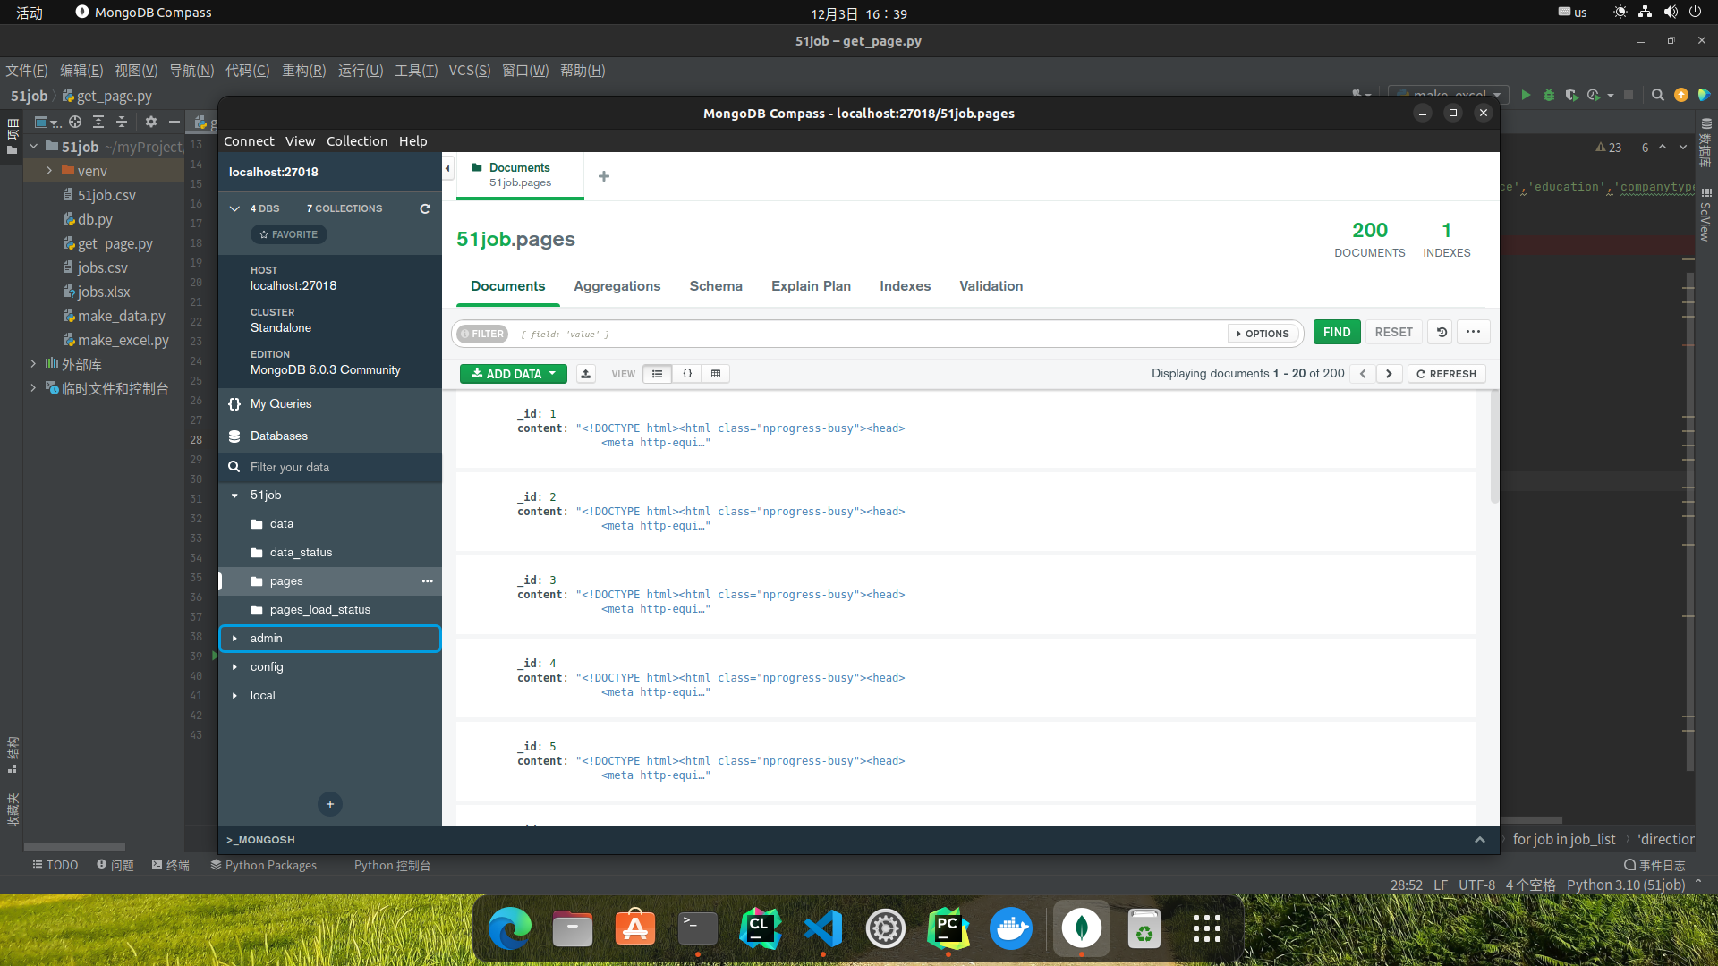The image size is (1718, 966).
Task: Open ADD DATA dropdown
Action: click(x=514, y=374)
